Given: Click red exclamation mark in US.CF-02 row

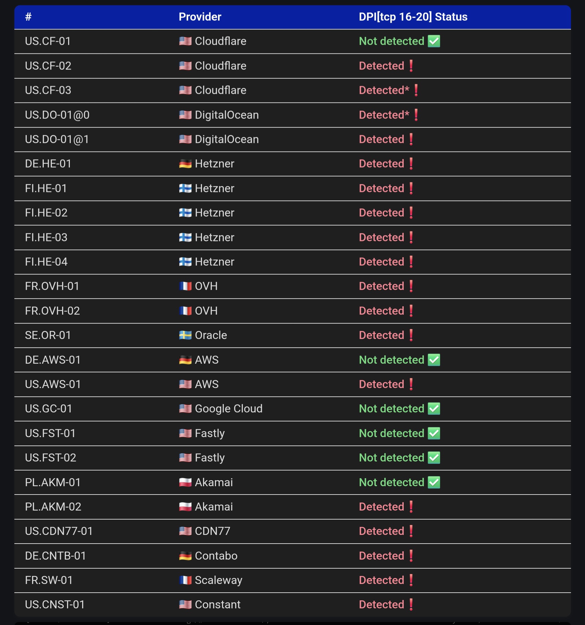Looking at the screenshot, I should [x=411, y=66].
